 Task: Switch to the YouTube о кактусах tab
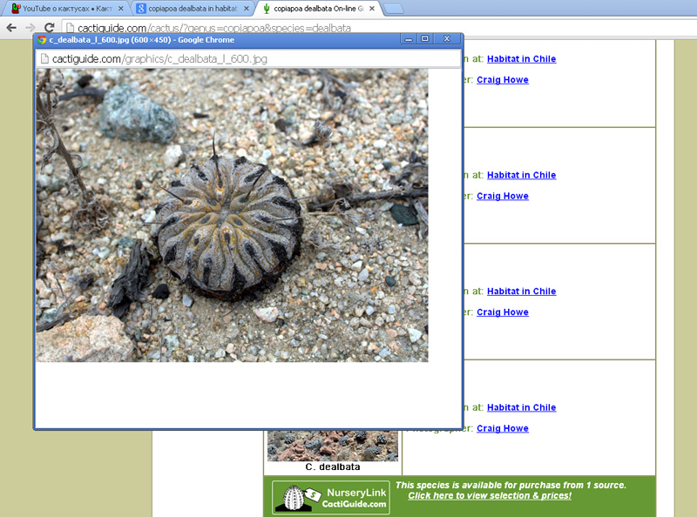coord(67,9)
